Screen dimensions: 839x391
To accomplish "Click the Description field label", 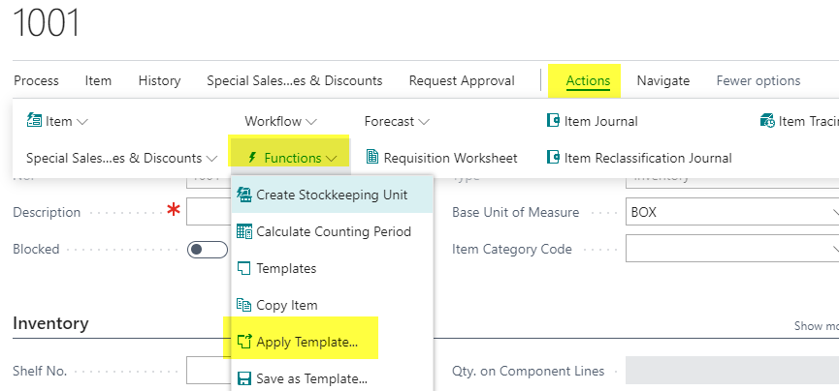I will 47,213.
